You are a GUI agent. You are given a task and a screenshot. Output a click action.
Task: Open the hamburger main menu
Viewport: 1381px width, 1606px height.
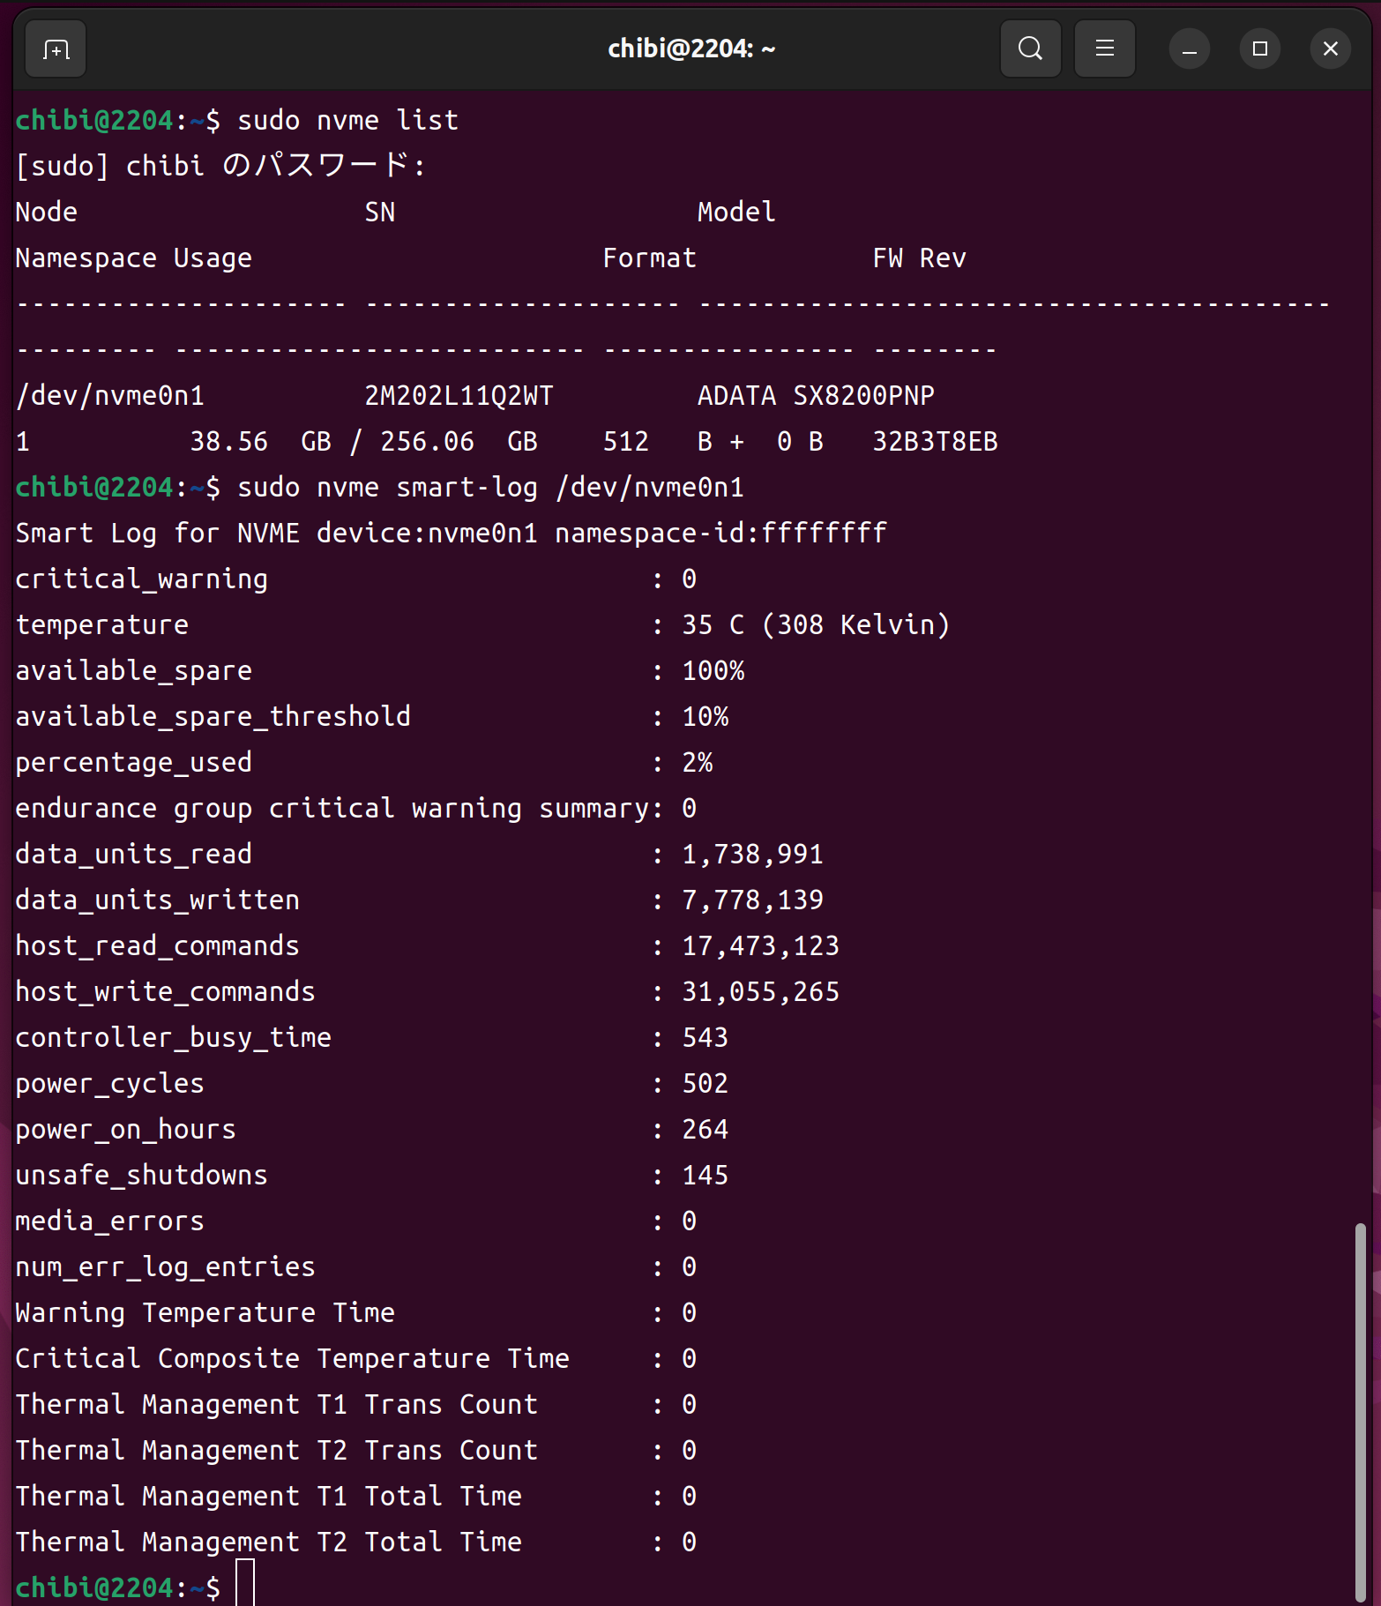click(1104, 49)
